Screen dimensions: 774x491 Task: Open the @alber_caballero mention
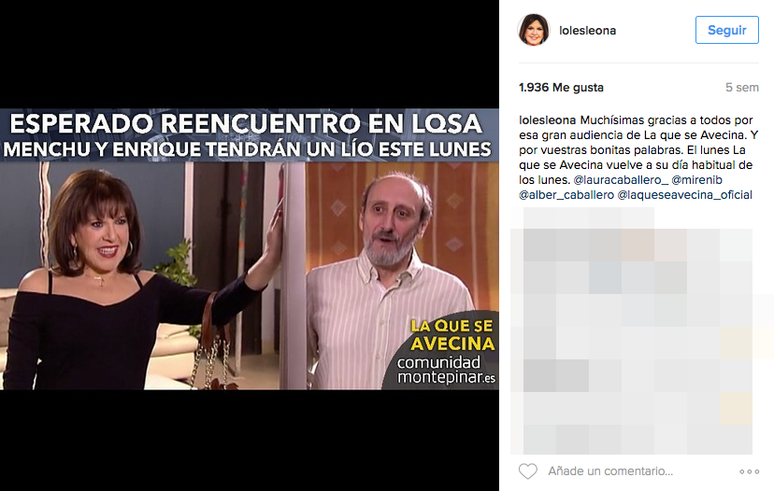pos(566,195)
